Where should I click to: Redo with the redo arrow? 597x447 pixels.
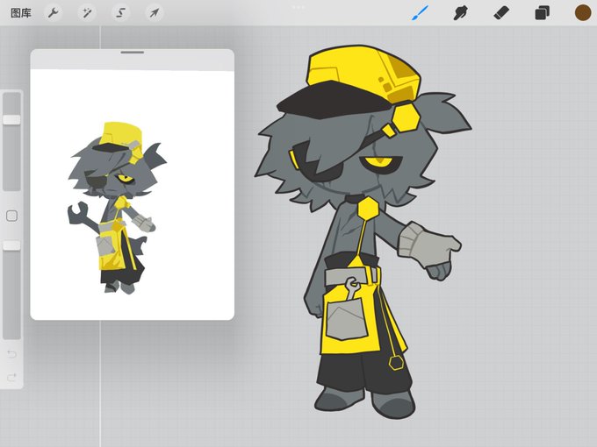pos(11,377)
